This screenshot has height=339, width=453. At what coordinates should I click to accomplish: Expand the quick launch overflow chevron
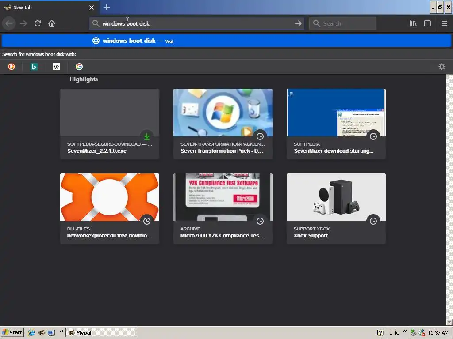(61, 331)
